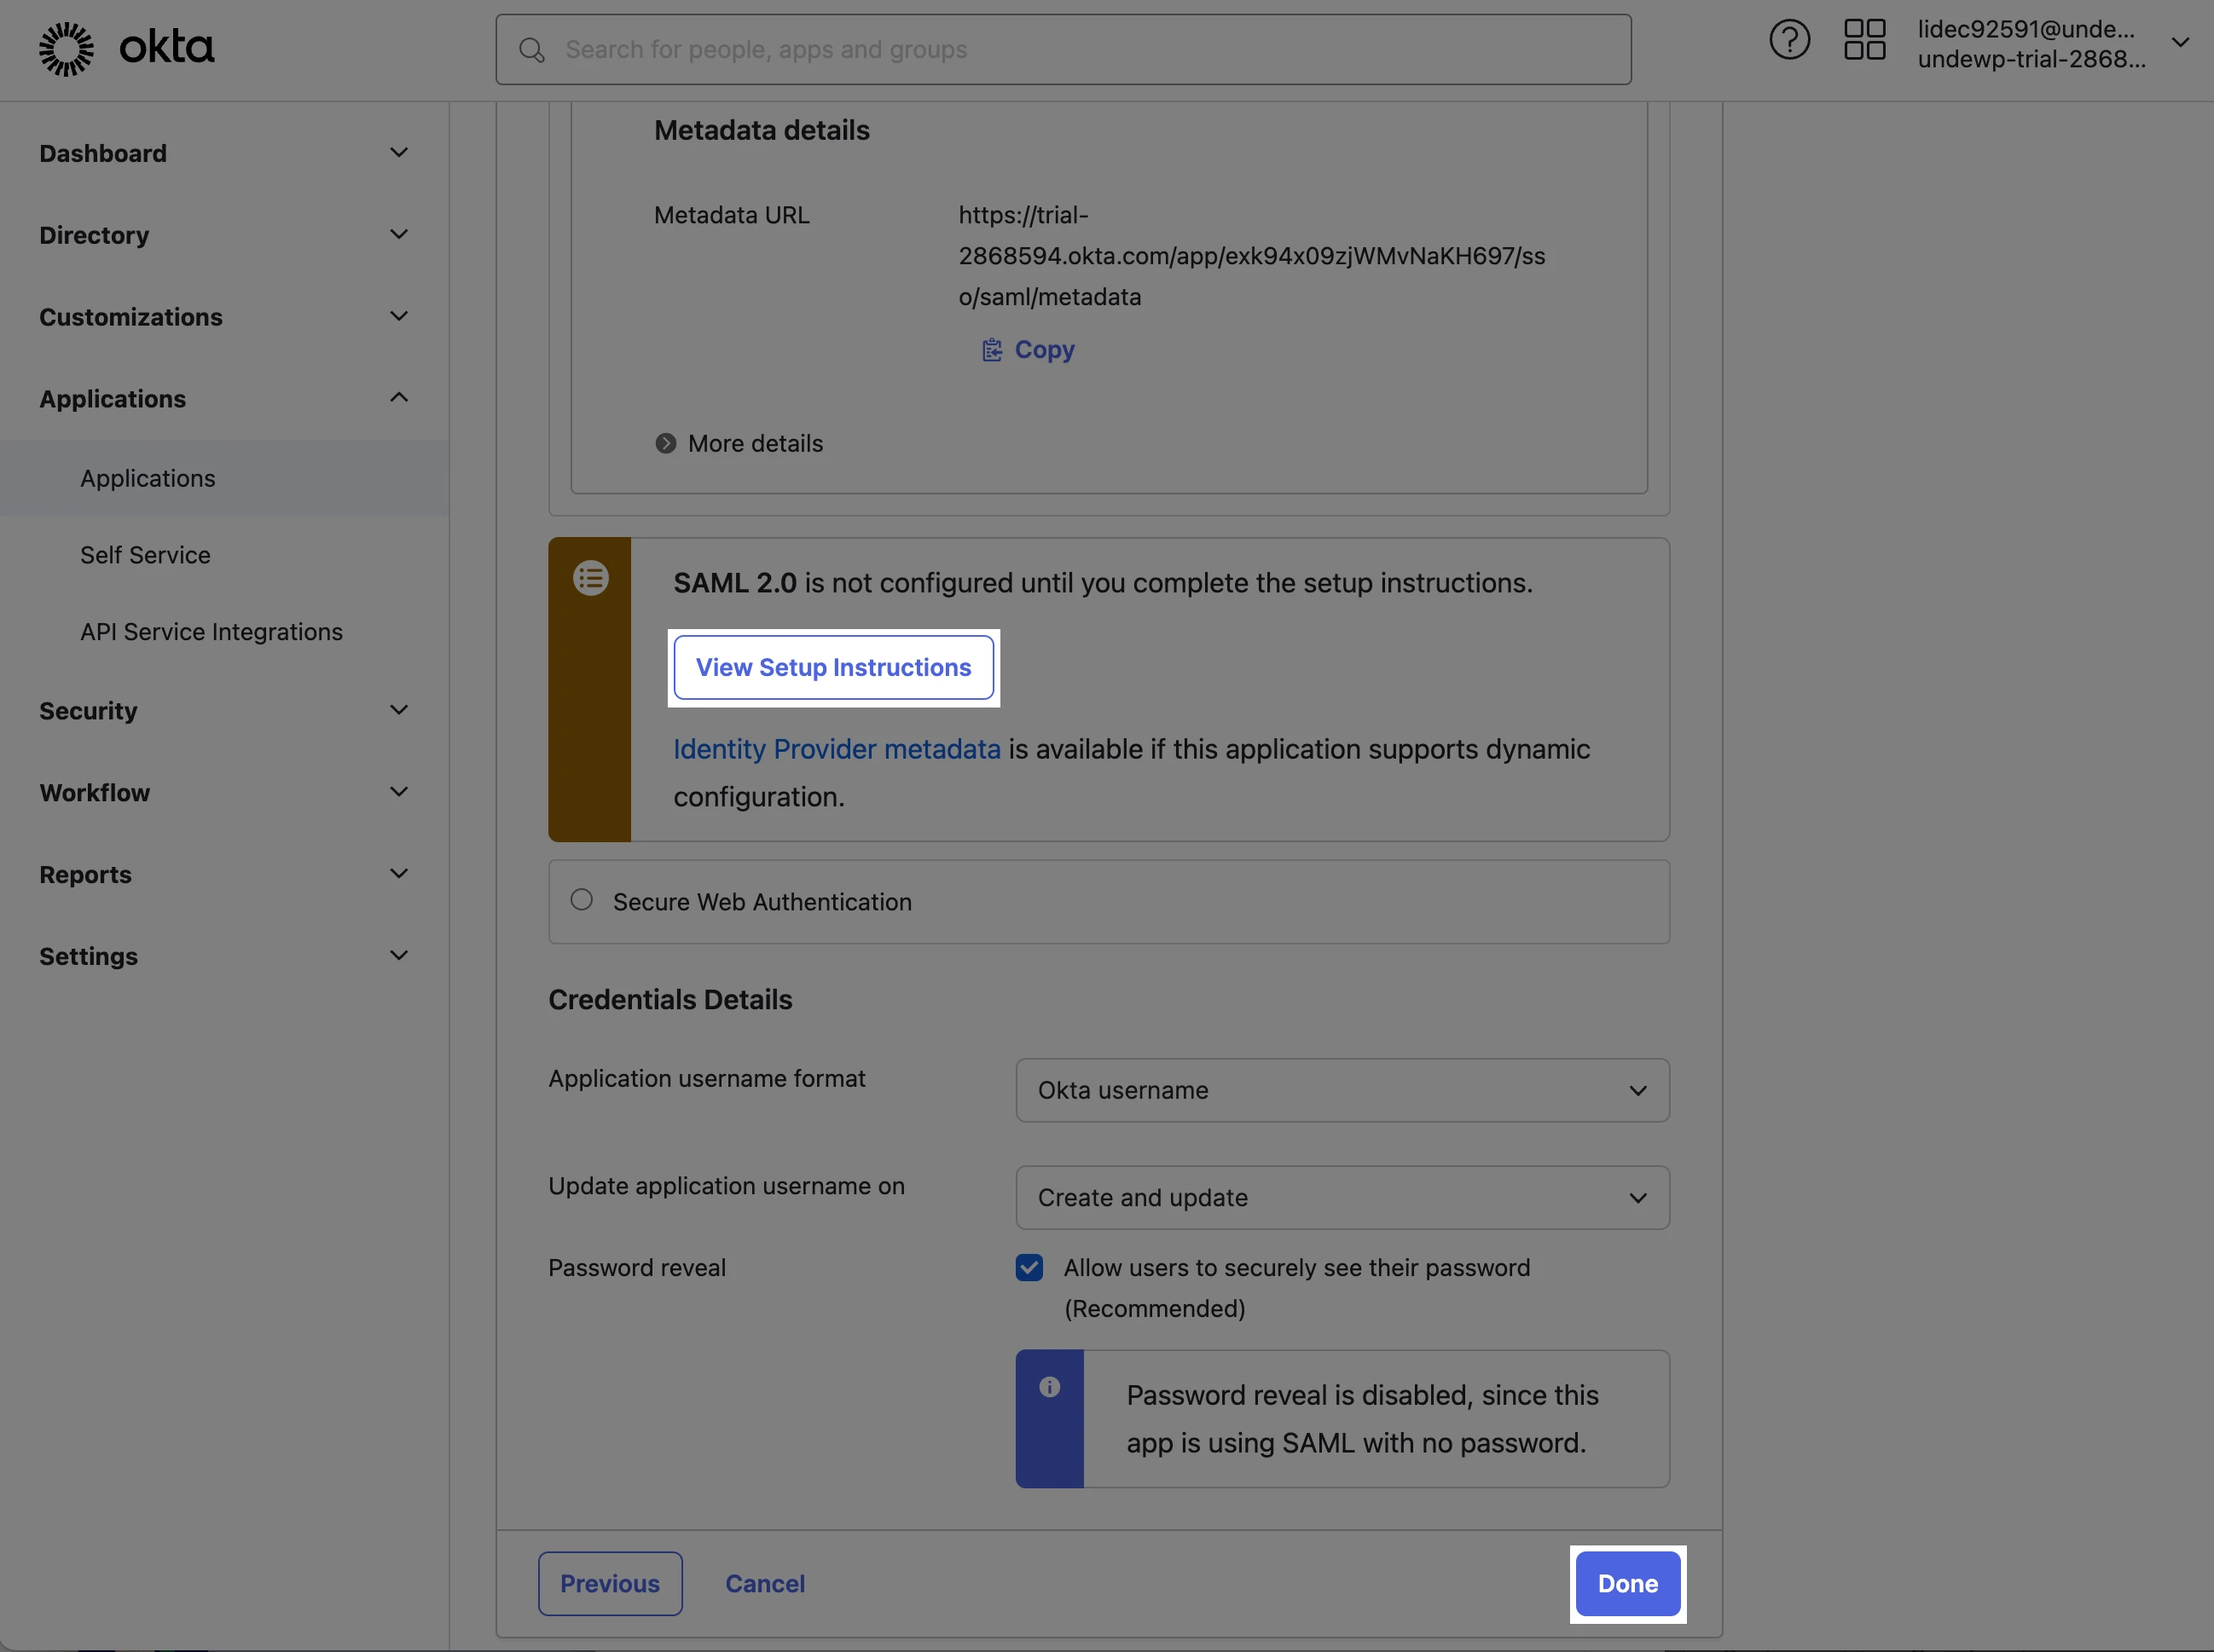Open the apps grid icon
The width and height of the screenshot is (2214, 1652).
[x=1865, y=40]
